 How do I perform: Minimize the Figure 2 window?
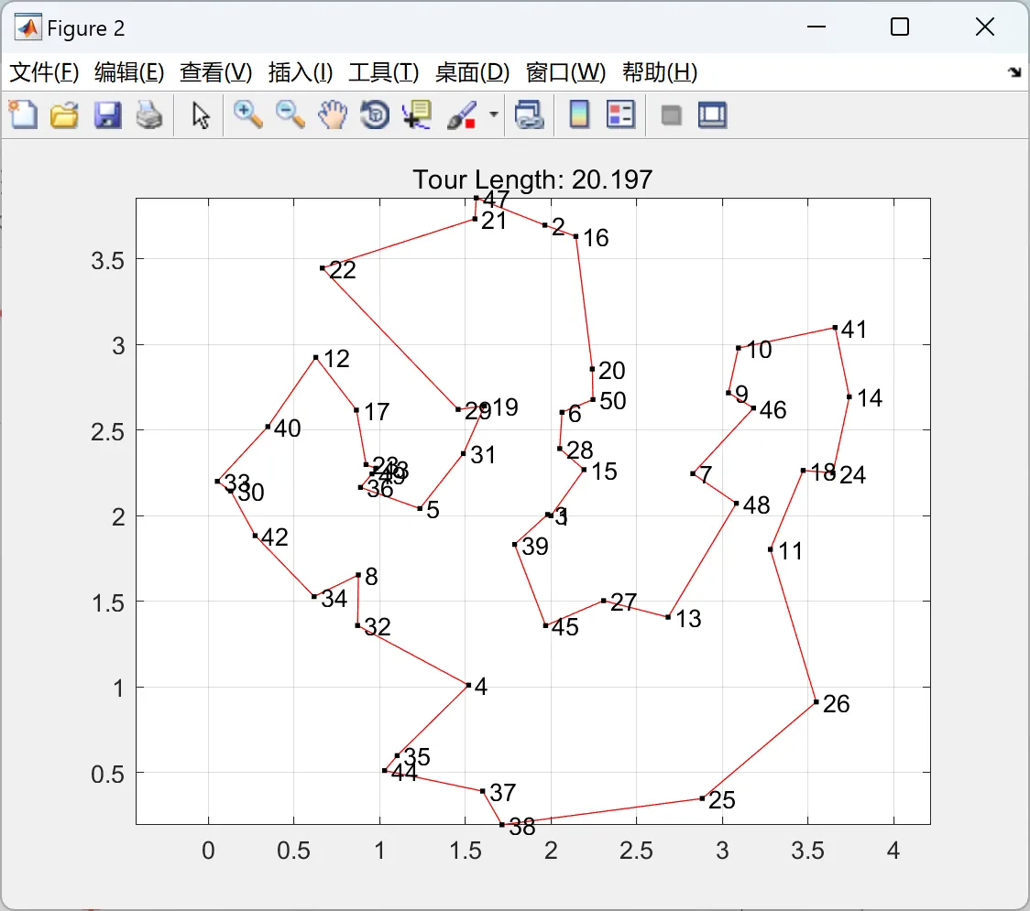click(x=816, y=27)
